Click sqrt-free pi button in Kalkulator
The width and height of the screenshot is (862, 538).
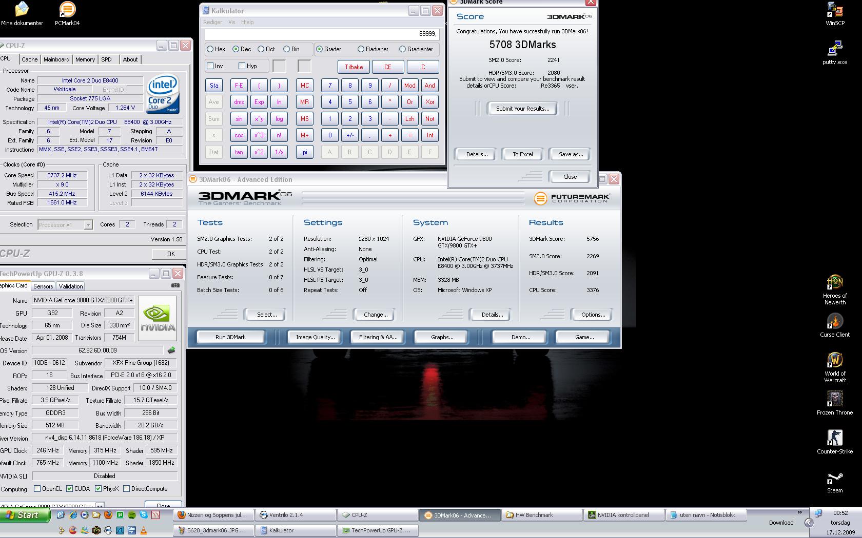(304, 152)
